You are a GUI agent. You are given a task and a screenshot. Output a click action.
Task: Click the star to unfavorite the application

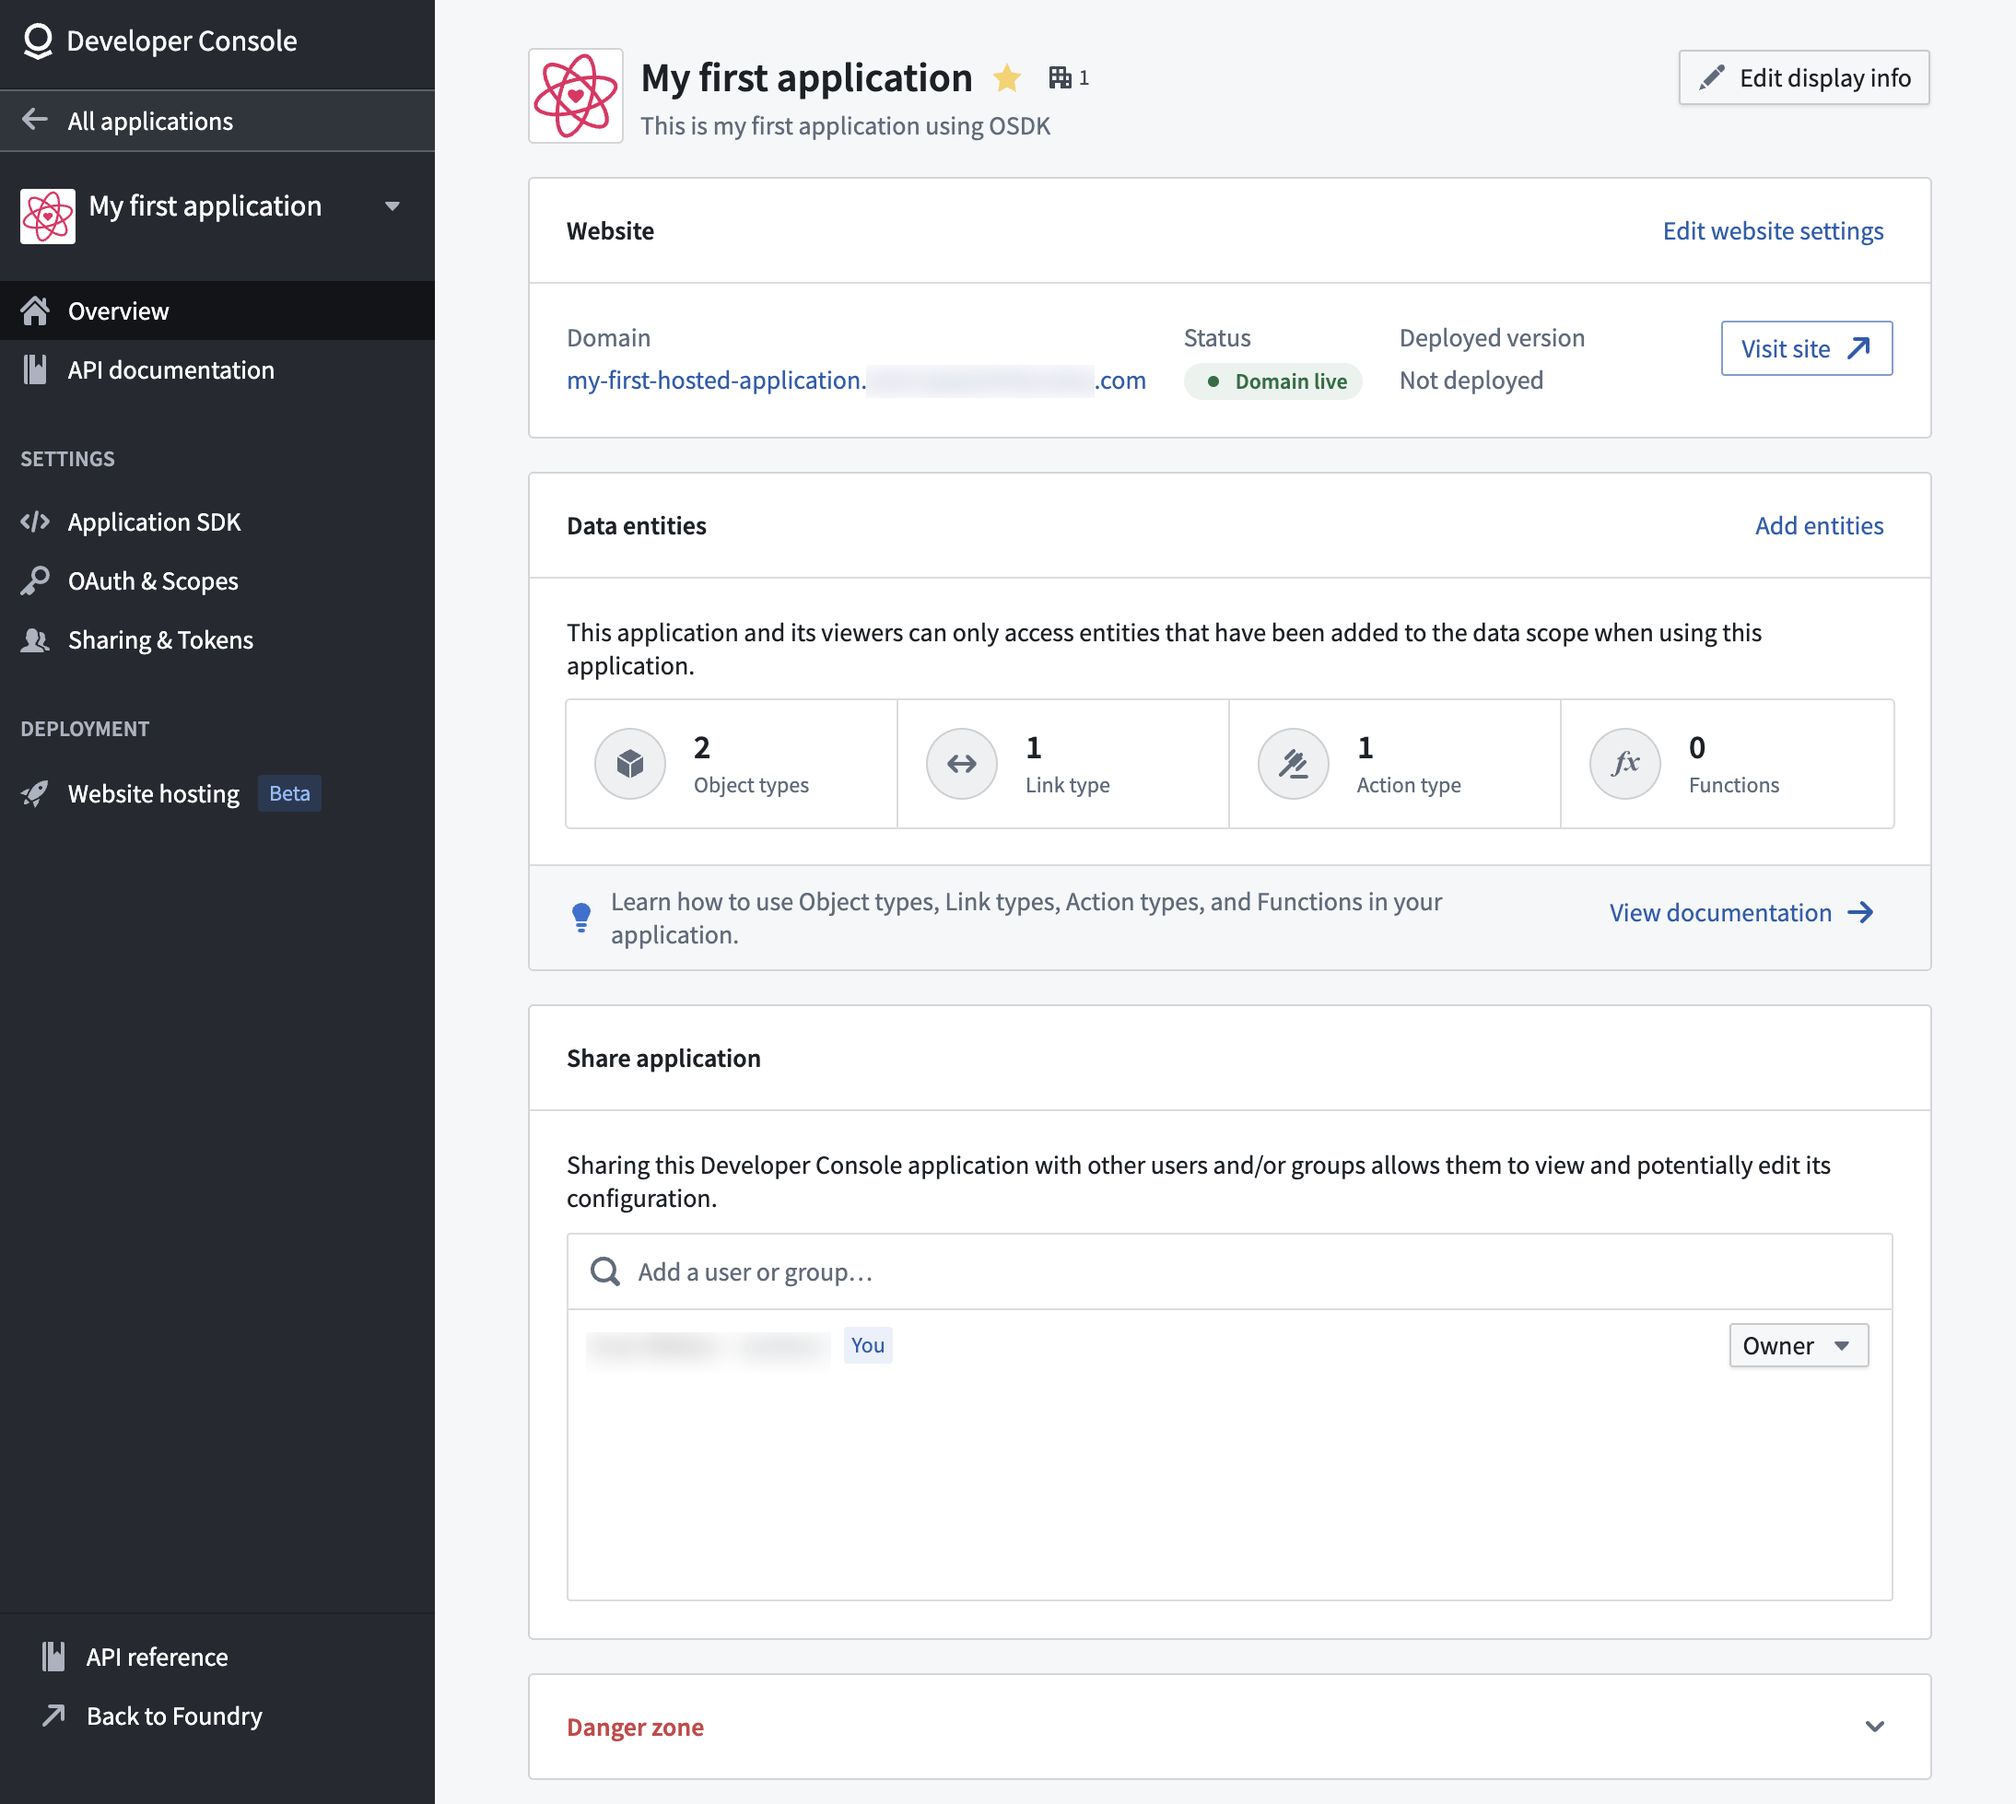(1007, 77)
